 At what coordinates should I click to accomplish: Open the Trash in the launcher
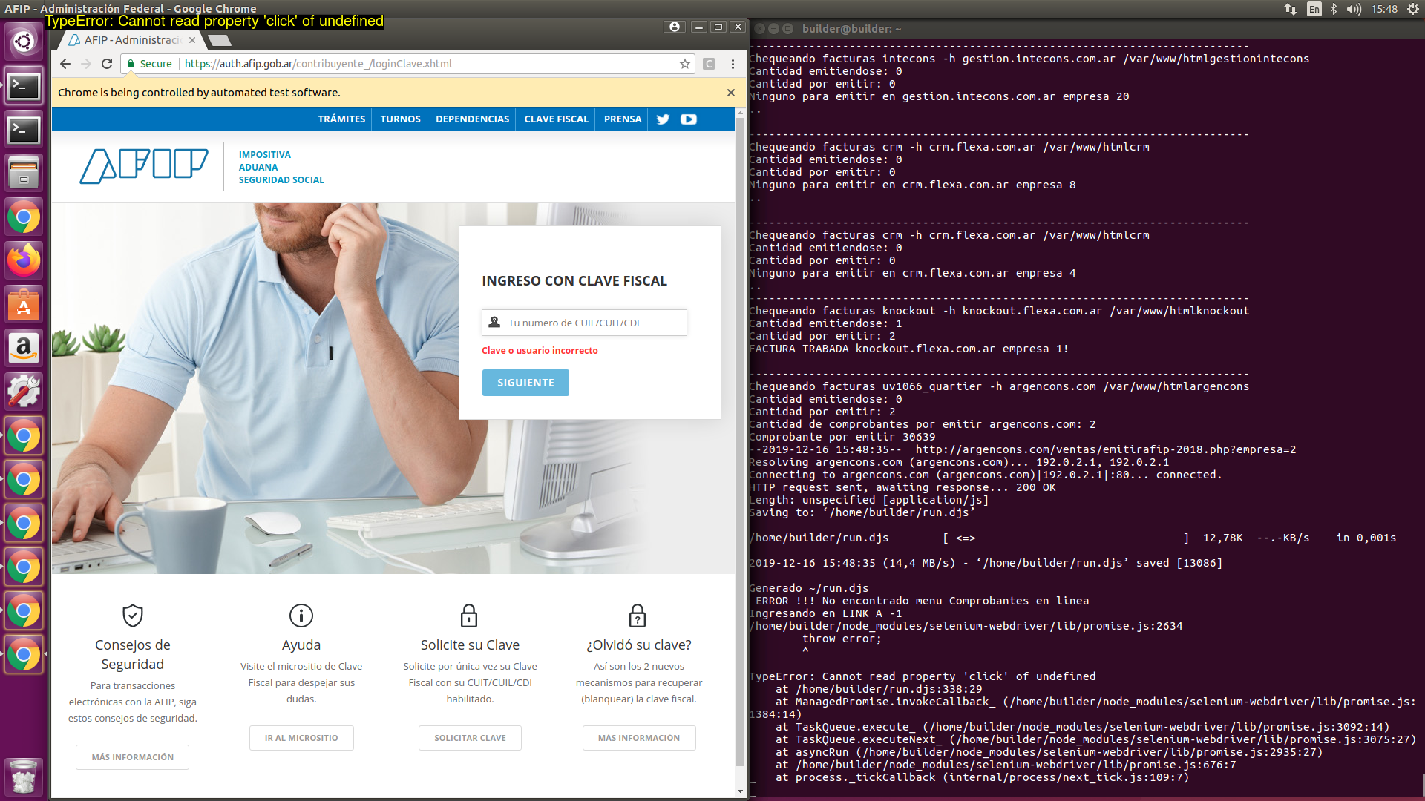pyautogui.click(x=24, y=777)
